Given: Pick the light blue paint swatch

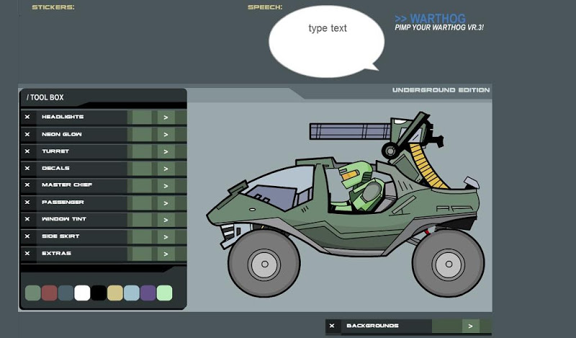Looking at the screenshot, I should (132, 293).
